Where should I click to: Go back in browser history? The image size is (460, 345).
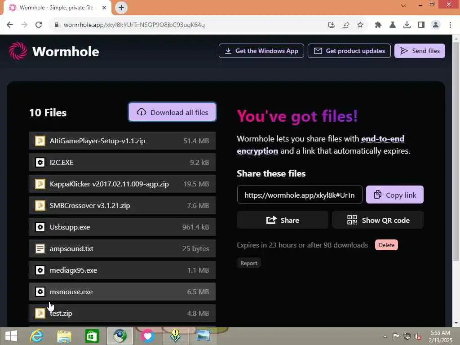[x=10, y=25]
